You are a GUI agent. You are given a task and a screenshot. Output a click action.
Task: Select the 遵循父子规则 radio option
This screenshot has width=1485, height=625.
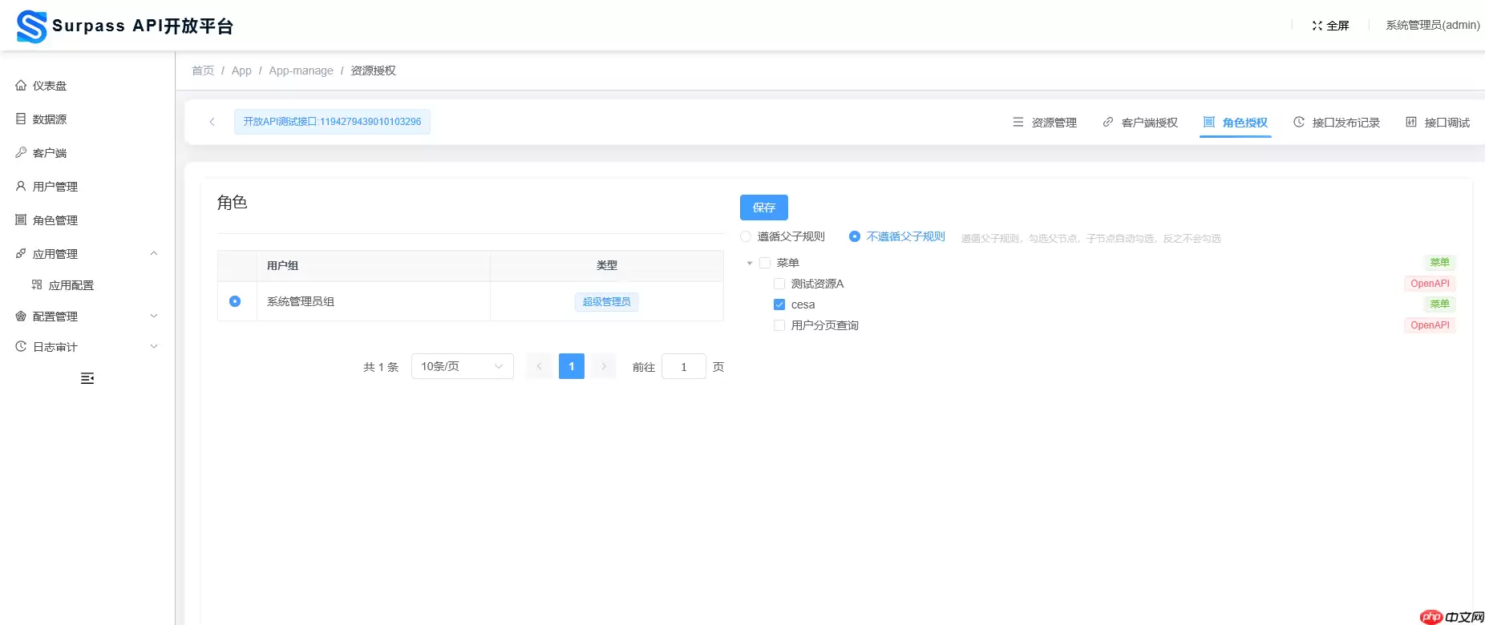pyautogui.click(x=746, y=236)
